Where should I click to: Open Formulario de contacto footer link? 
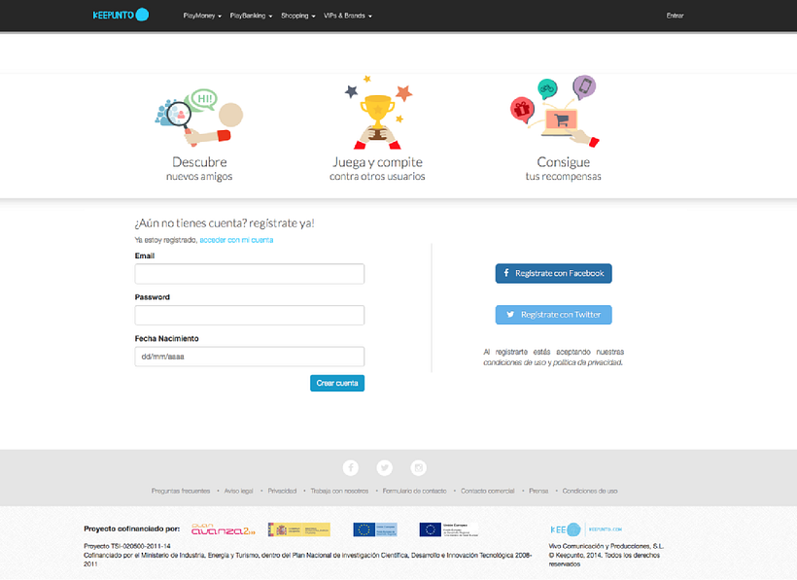(x=415, y=492)
